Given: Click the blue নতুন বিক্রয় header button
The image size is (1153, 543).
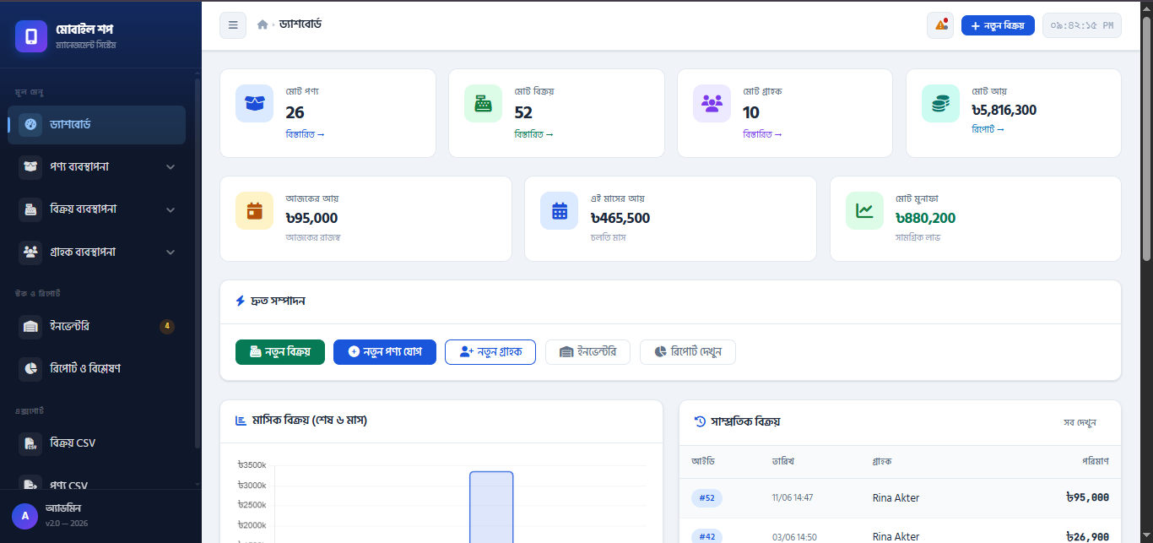Looking at the screenshot, I should 998,25.
